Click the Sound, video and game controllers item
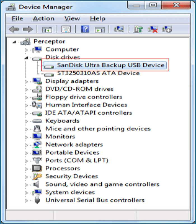The image size is (196, 224). point(102,185)
